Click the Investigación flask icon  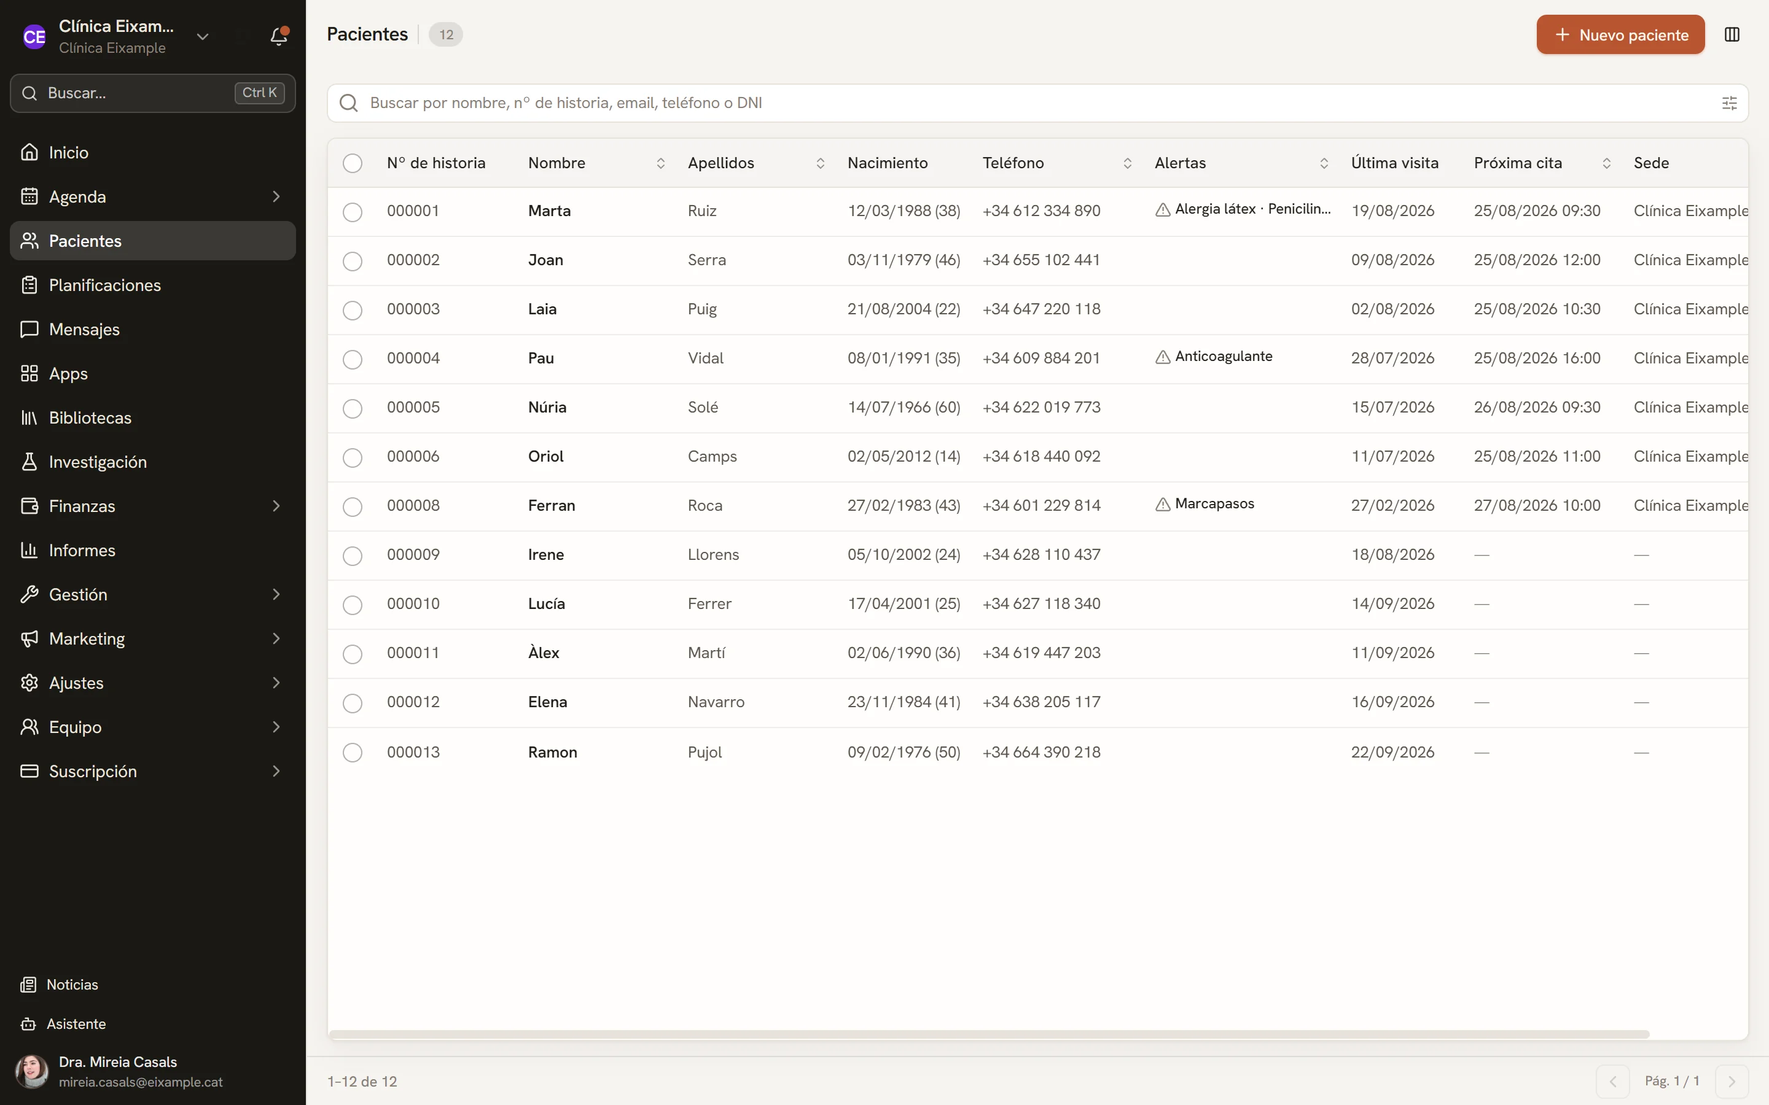pos(29,462)
